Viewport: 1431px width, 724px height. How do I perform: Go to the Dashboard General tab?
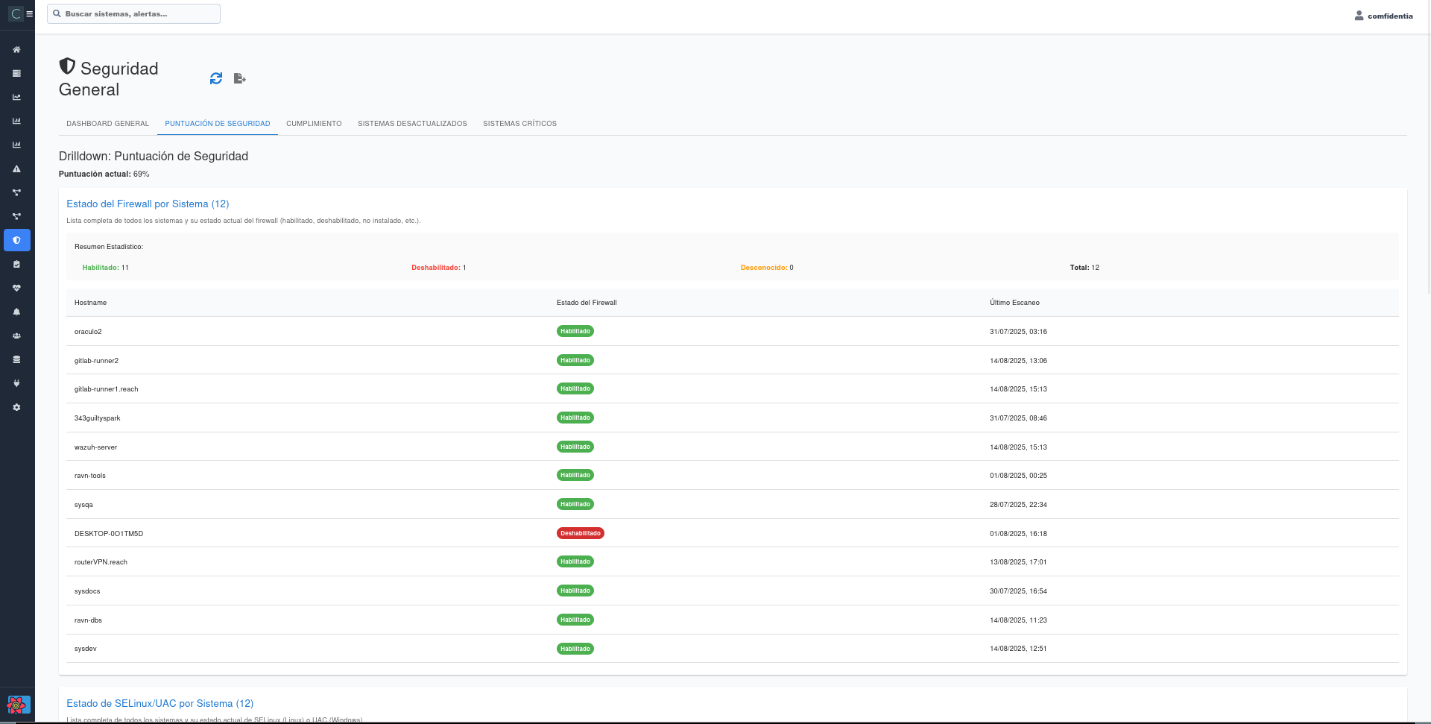click(107, 124)
